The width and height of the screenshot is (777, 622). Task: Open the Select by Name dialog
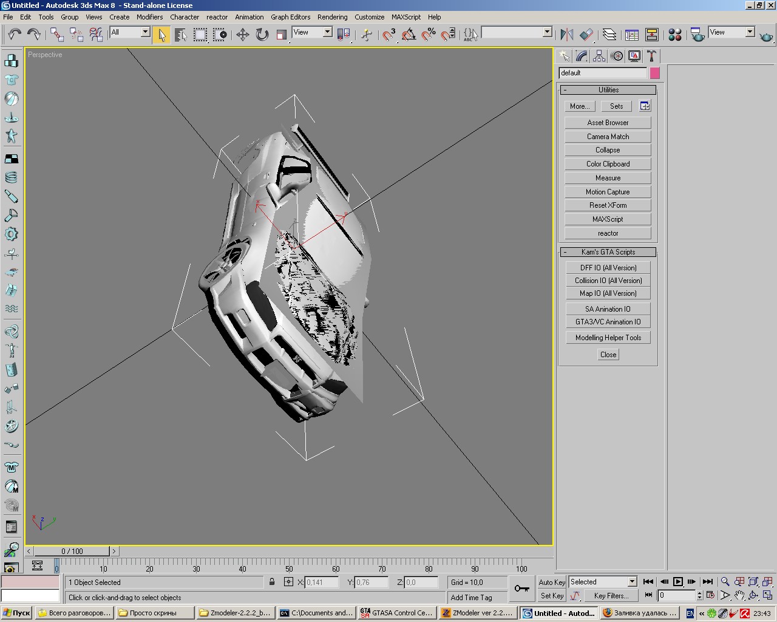181,34
